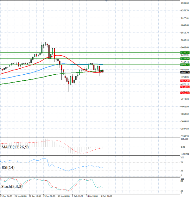This screenshot has width=190, height=199.
Task: Select the green 5335.27 resistance price tag
Action: 185,53
